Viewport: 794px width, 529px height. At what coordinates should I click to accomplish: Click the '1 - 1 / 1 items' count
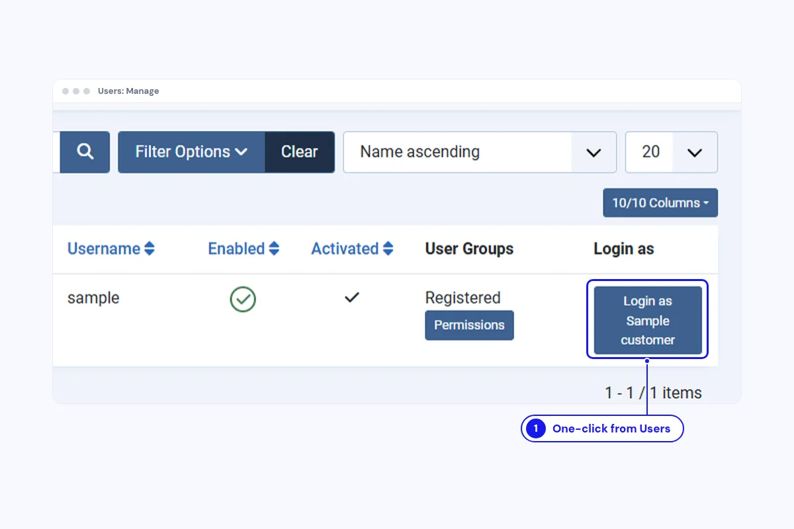(653, 393)
